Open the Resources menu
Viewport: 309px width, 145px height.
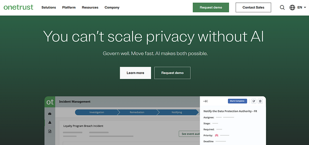pyautogui.click(x=90, y=7)
